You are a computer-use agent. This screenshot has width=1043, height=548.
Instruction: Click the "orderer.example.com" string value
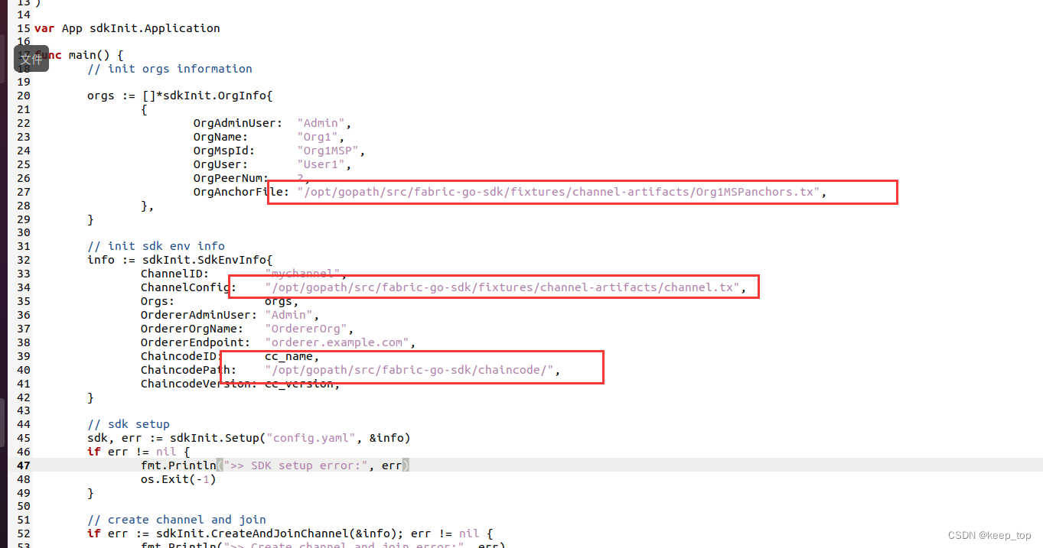336,342
